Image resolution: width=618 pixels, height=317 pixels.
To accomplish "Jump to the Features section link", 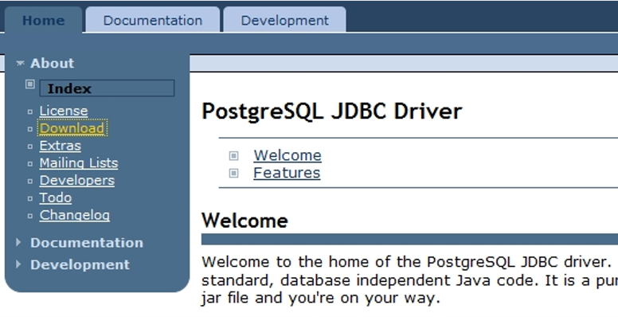I will point(287,173).
